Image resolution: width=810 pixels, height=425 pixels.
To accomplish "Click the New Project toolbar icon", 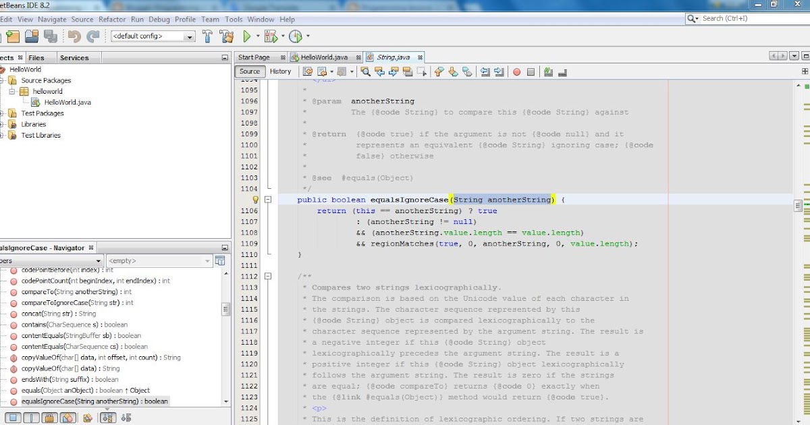I will click(13, 36).
